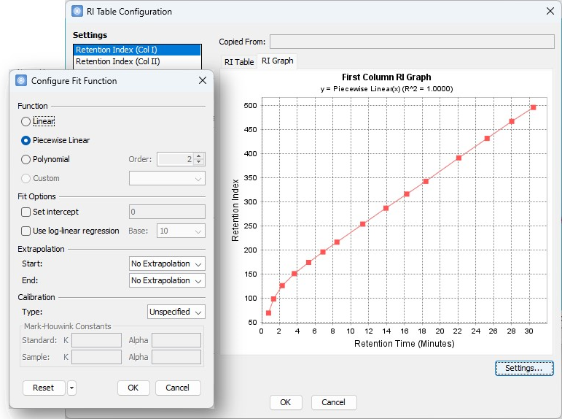Enable the Set intercept checkbox

pyautogui.click(x=26, y=212)
